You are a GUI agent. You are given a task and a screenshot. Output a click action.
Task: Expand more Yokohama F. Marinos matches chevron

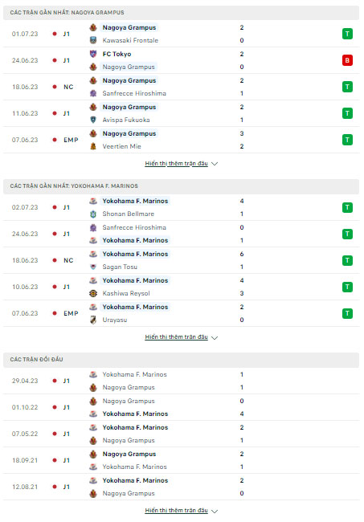tap(215, 337)
